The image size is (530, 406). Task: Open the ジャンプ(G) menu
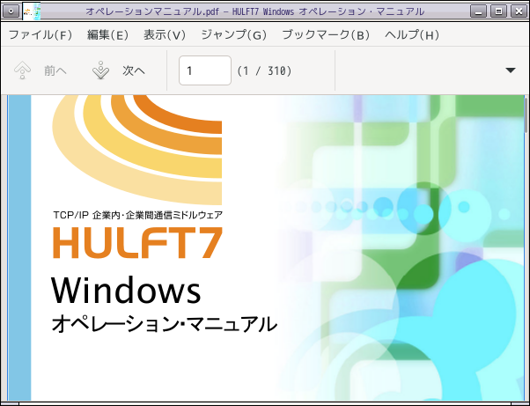(x=233, y=35)
